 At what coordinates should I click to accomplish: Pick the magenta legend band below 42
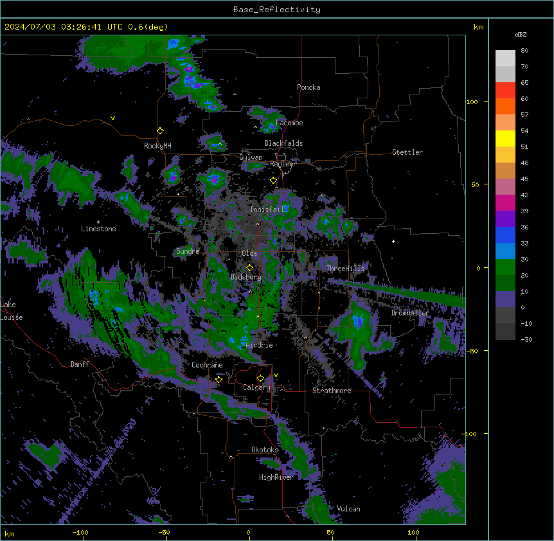click(505, 202)
